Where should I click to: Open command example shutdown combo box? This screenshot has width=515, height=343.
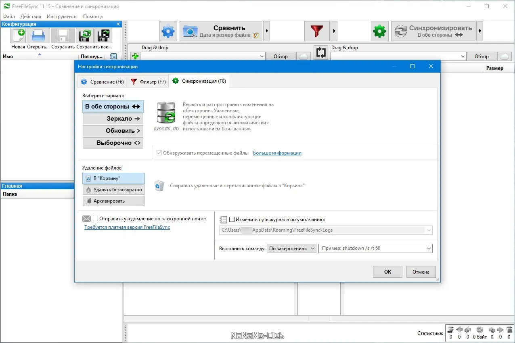point(375,248)
